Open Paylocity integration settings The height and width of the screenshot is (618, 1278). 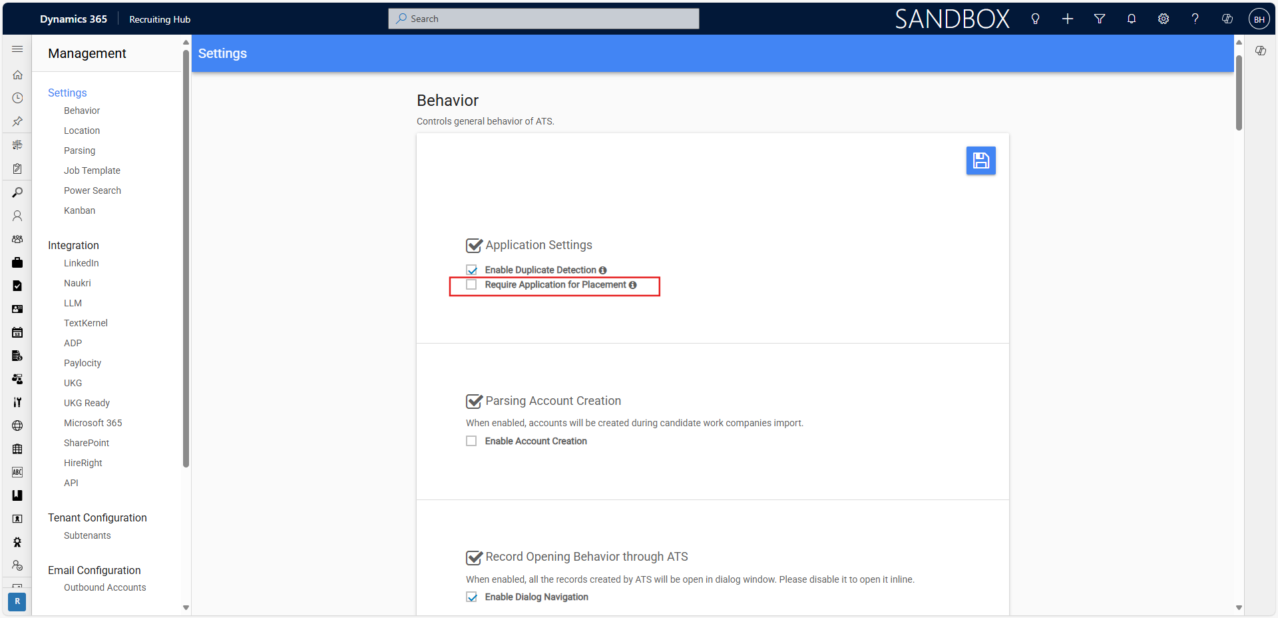[x=83, y=363]
